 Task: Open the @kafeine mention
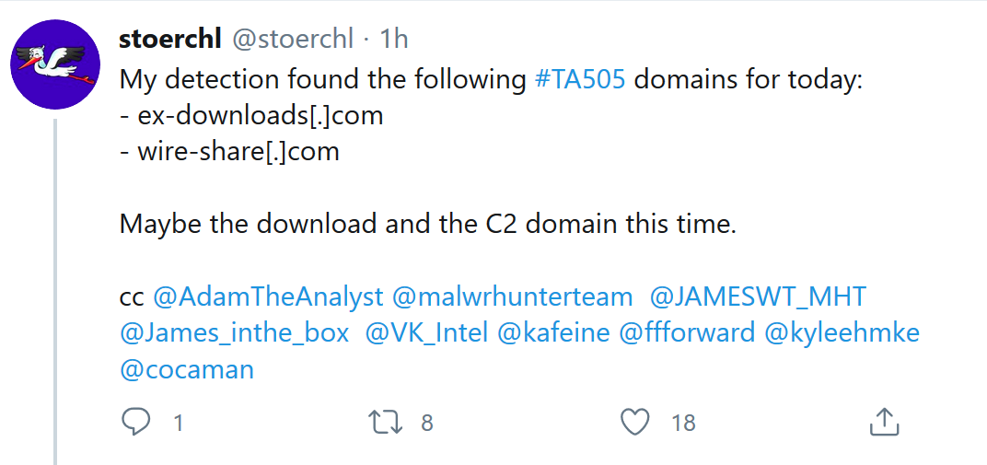[x=553, y=333]
